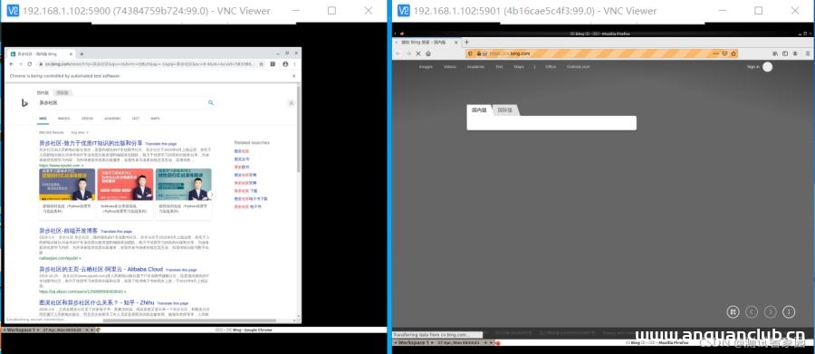Go to the Firefox home page
Screen dimensions: 815x354
click(428, 53)
